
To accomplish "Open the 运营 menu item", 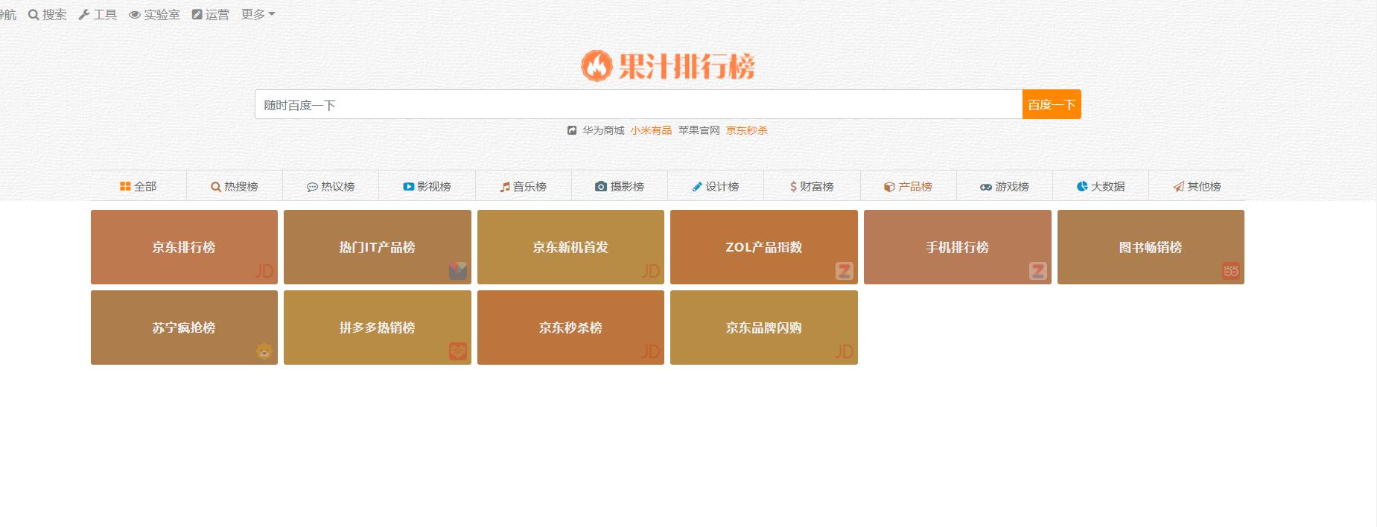I will pos(211,14).
